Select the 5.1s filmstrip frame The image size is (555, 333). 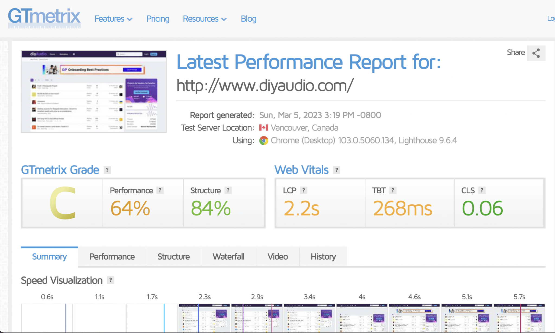pos(467,318)
